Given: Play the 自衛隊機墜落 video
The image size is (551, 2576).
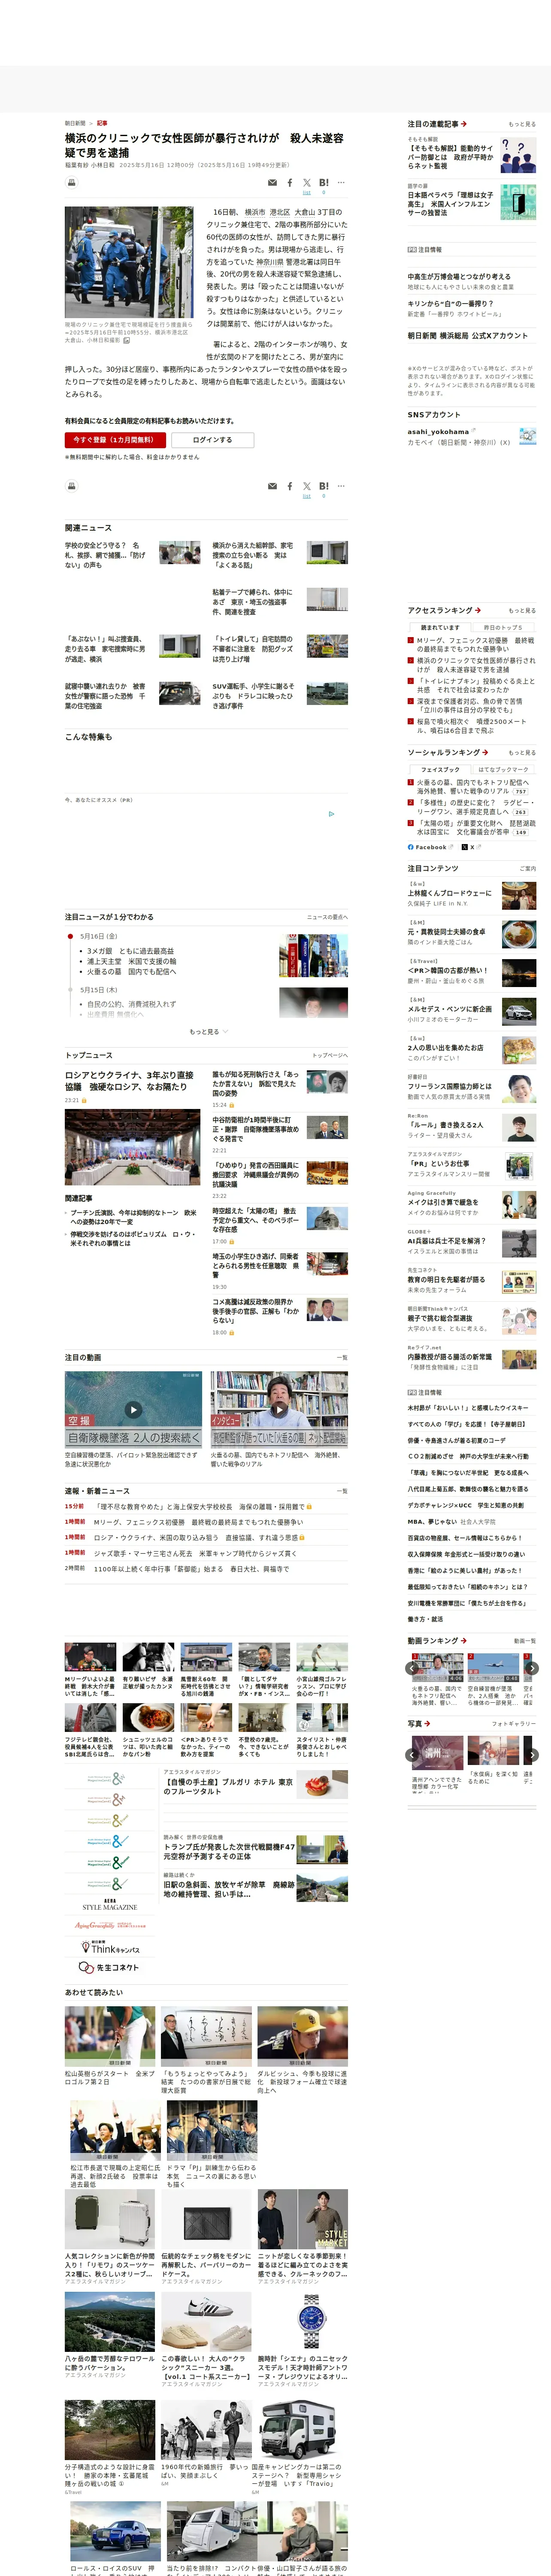Looking at the screenshot, I should [133, 1410].
